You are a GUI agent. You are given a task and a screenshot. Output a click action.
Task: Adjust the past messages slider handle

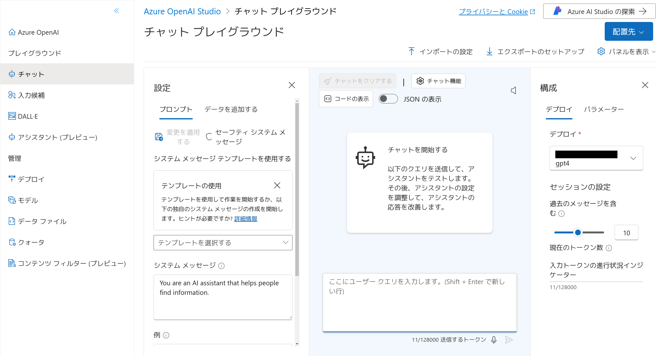coord(578,232)
